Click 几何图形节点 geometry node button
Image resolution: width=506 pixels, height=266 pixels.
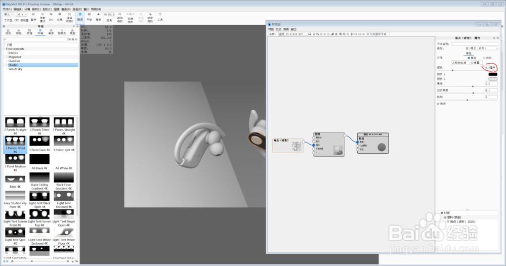(378, 34)
